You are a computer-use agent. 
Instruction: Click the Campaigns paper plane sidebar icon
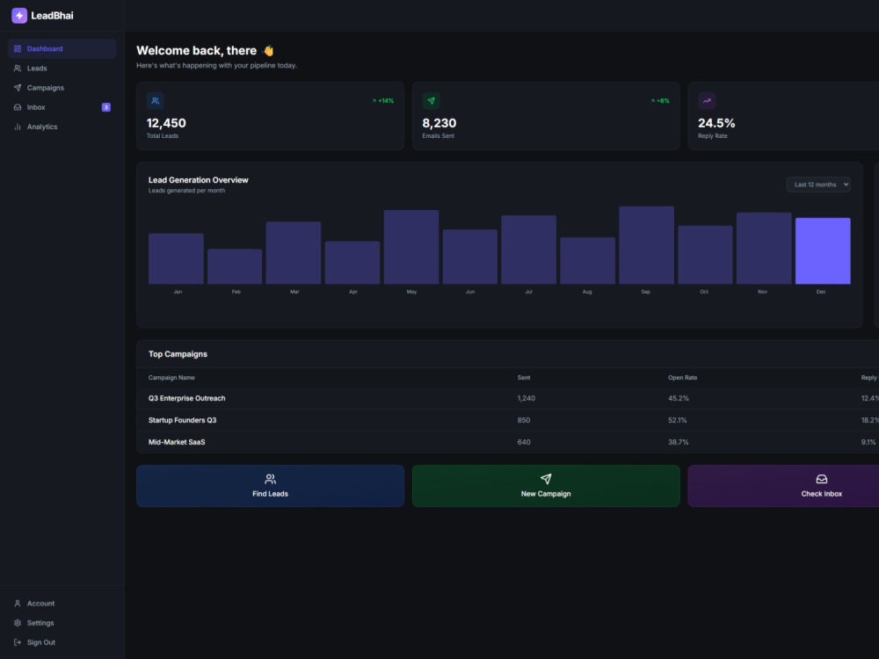coord(18,88)
